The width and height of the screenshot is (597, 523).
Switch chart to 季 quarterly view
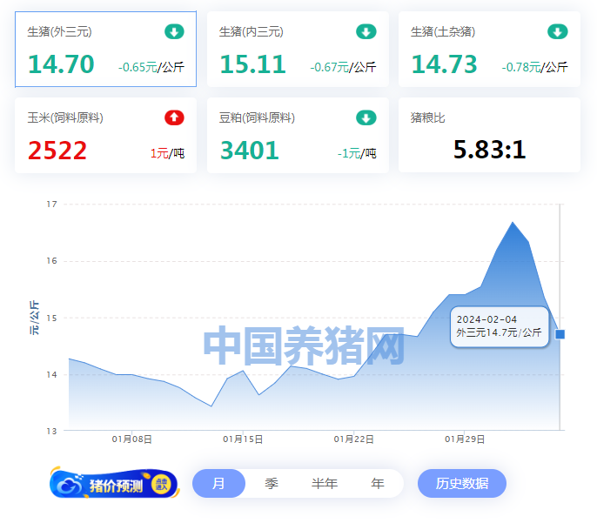click(x=272, y=484)
